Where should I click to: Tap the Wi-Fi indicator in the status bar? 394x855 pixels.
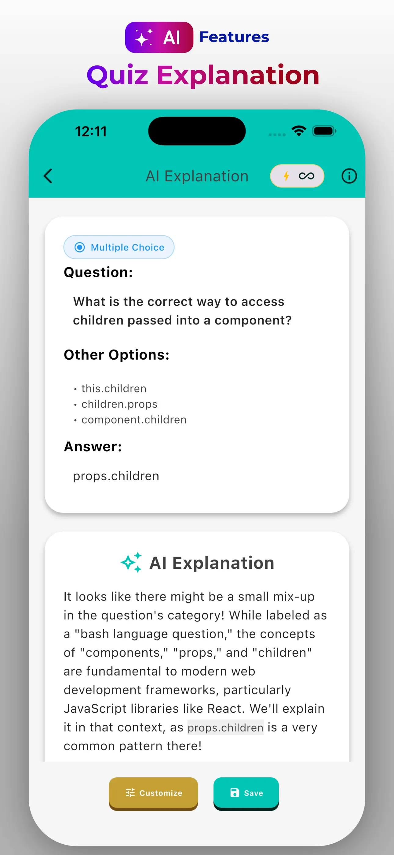pyautogui.click(x=298, y=131)
